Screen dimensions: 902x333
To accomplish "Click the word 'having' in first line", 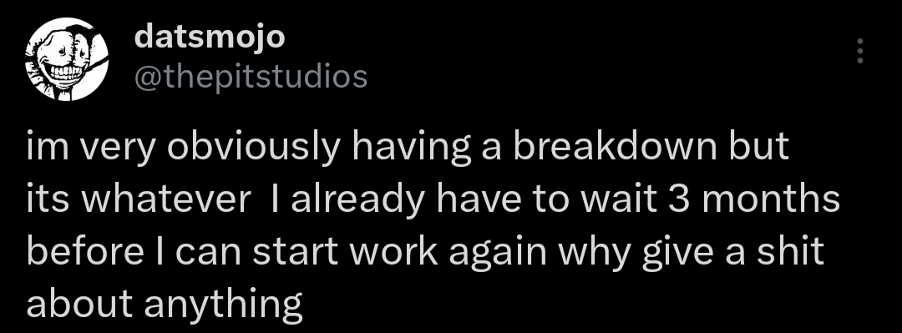I will (408, 147).
